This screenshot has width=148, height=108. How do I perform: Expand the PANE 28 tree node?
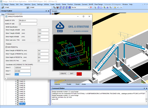(16, 91)
